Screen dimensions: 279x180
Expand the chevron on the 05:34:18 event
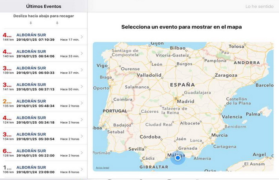click(x=82, y=120)
